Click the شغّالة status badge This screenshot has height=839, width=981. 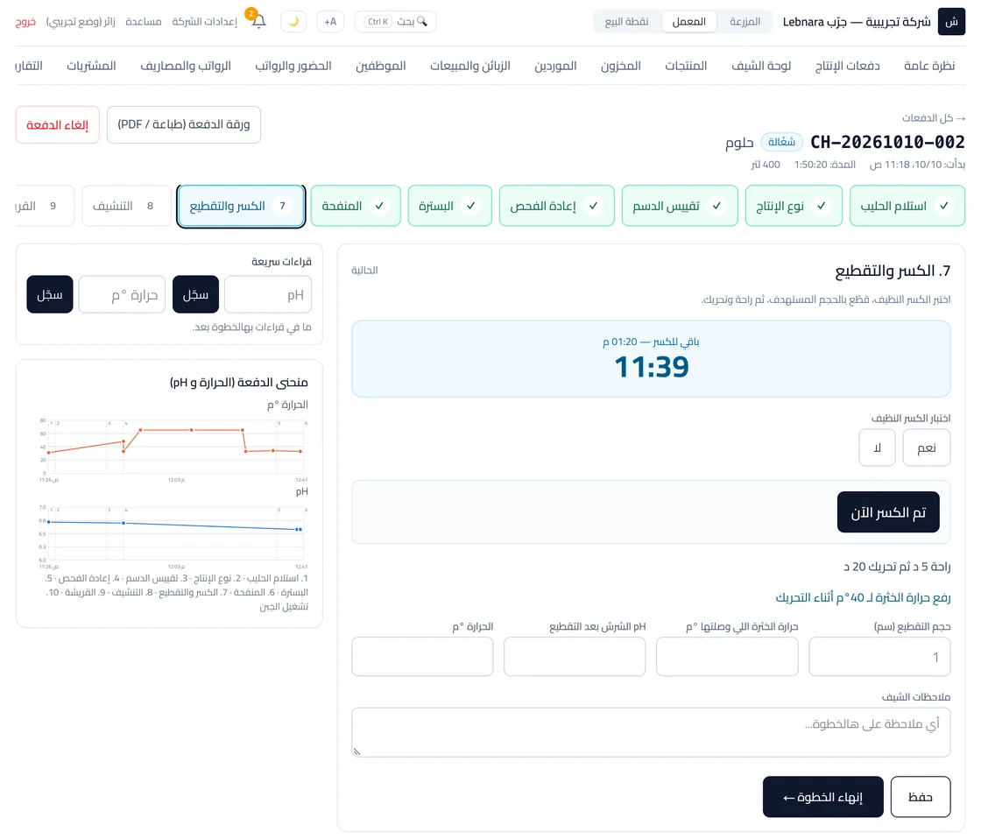coord(781,142)
